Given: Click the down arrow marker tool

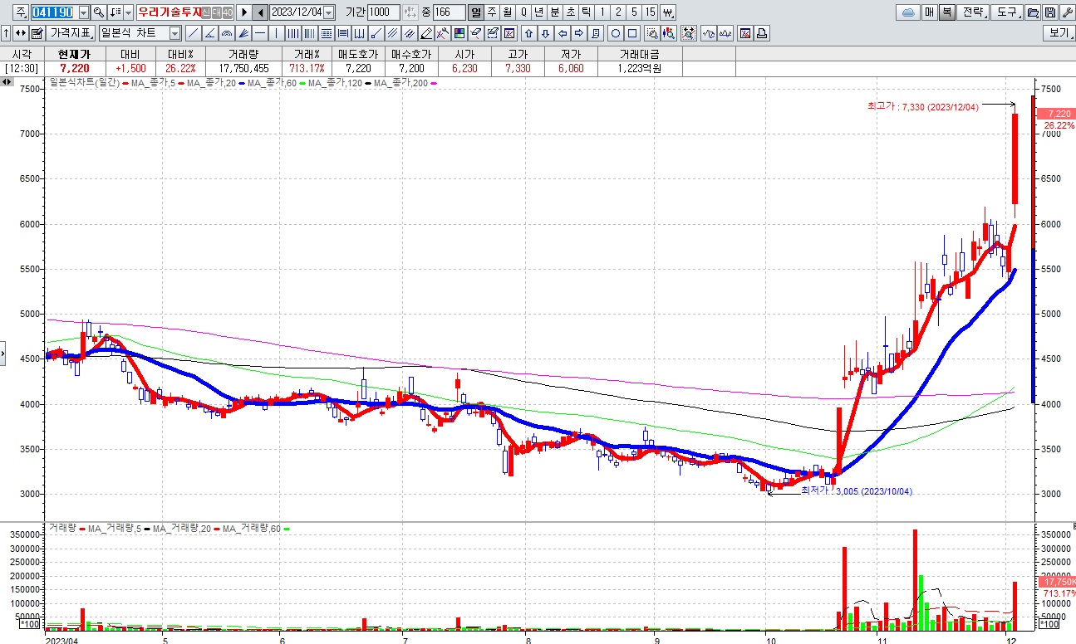Looking at the screenshot, I should 545,33.
